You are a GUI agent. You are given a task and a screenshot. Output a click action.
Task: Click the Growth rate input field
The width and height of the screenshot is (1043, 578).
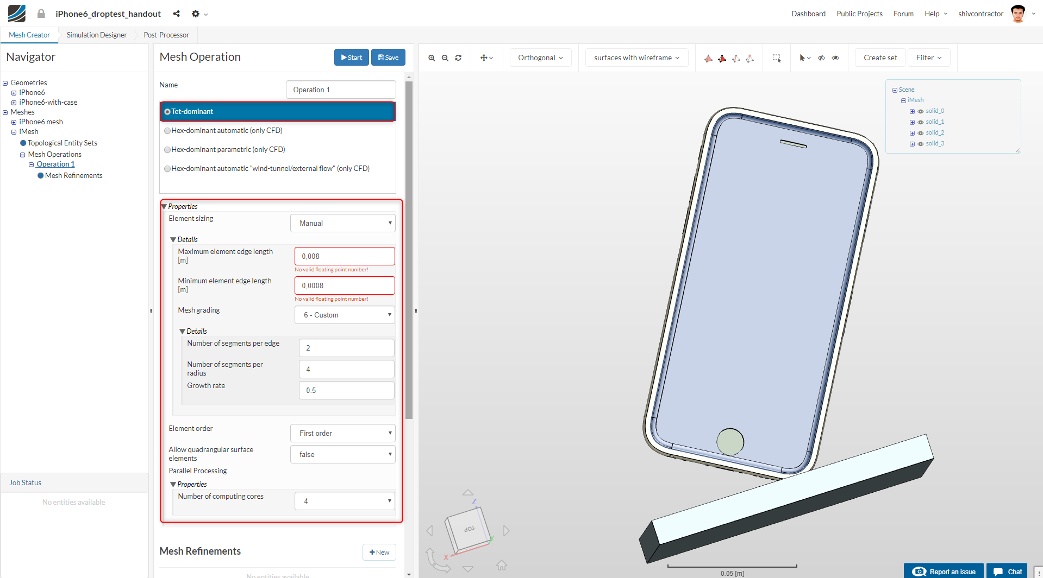347,390
